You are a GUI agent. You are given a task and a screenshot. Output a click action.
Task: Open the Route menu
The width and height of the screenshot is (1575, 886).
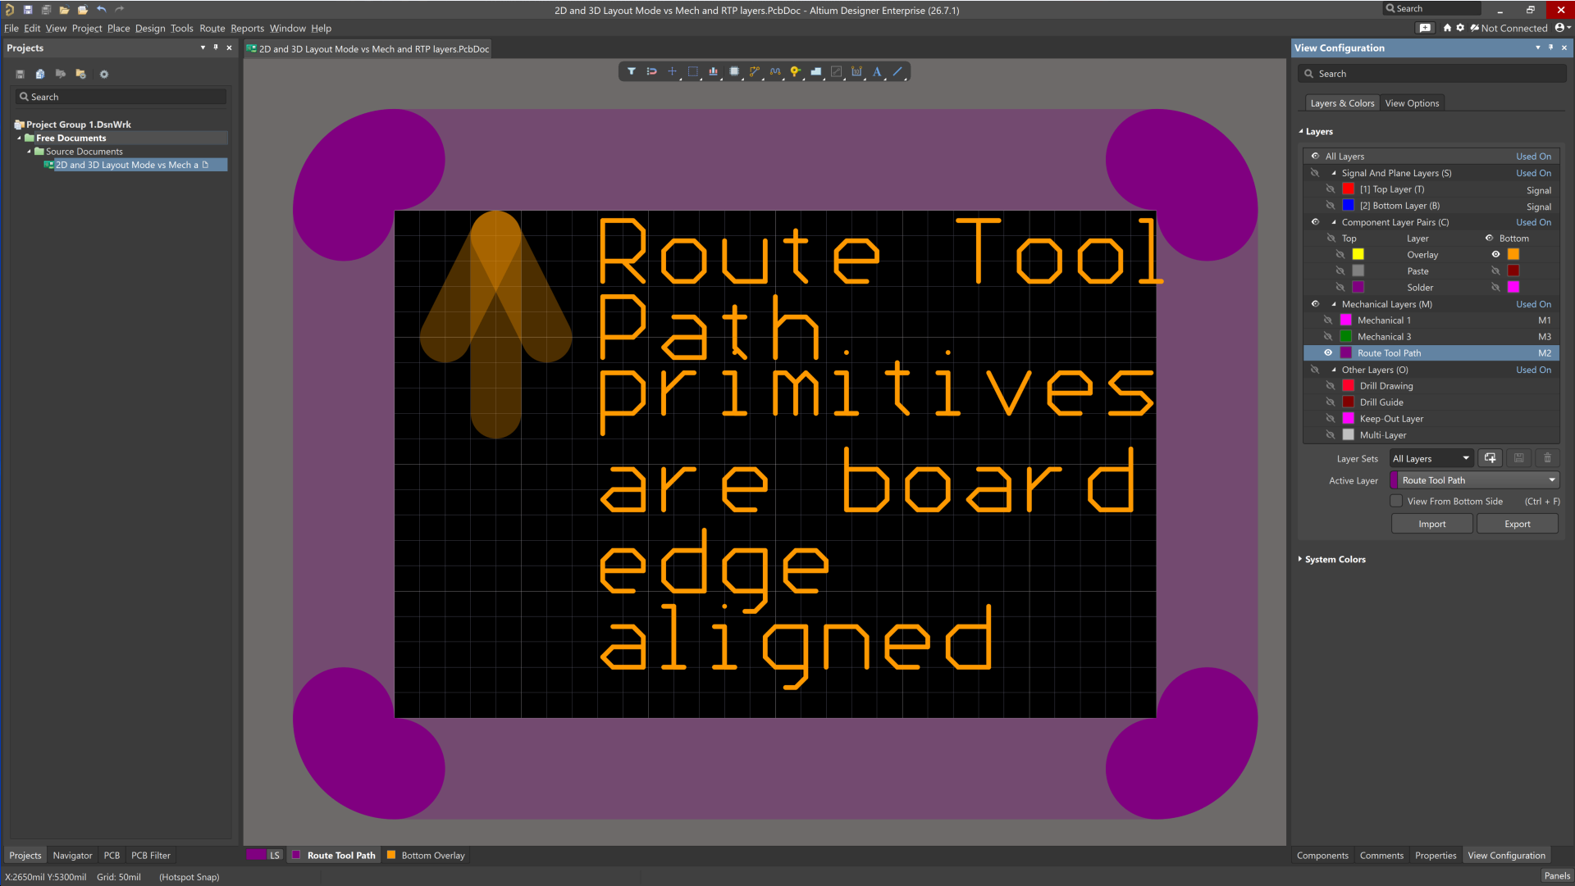(212, 28)
